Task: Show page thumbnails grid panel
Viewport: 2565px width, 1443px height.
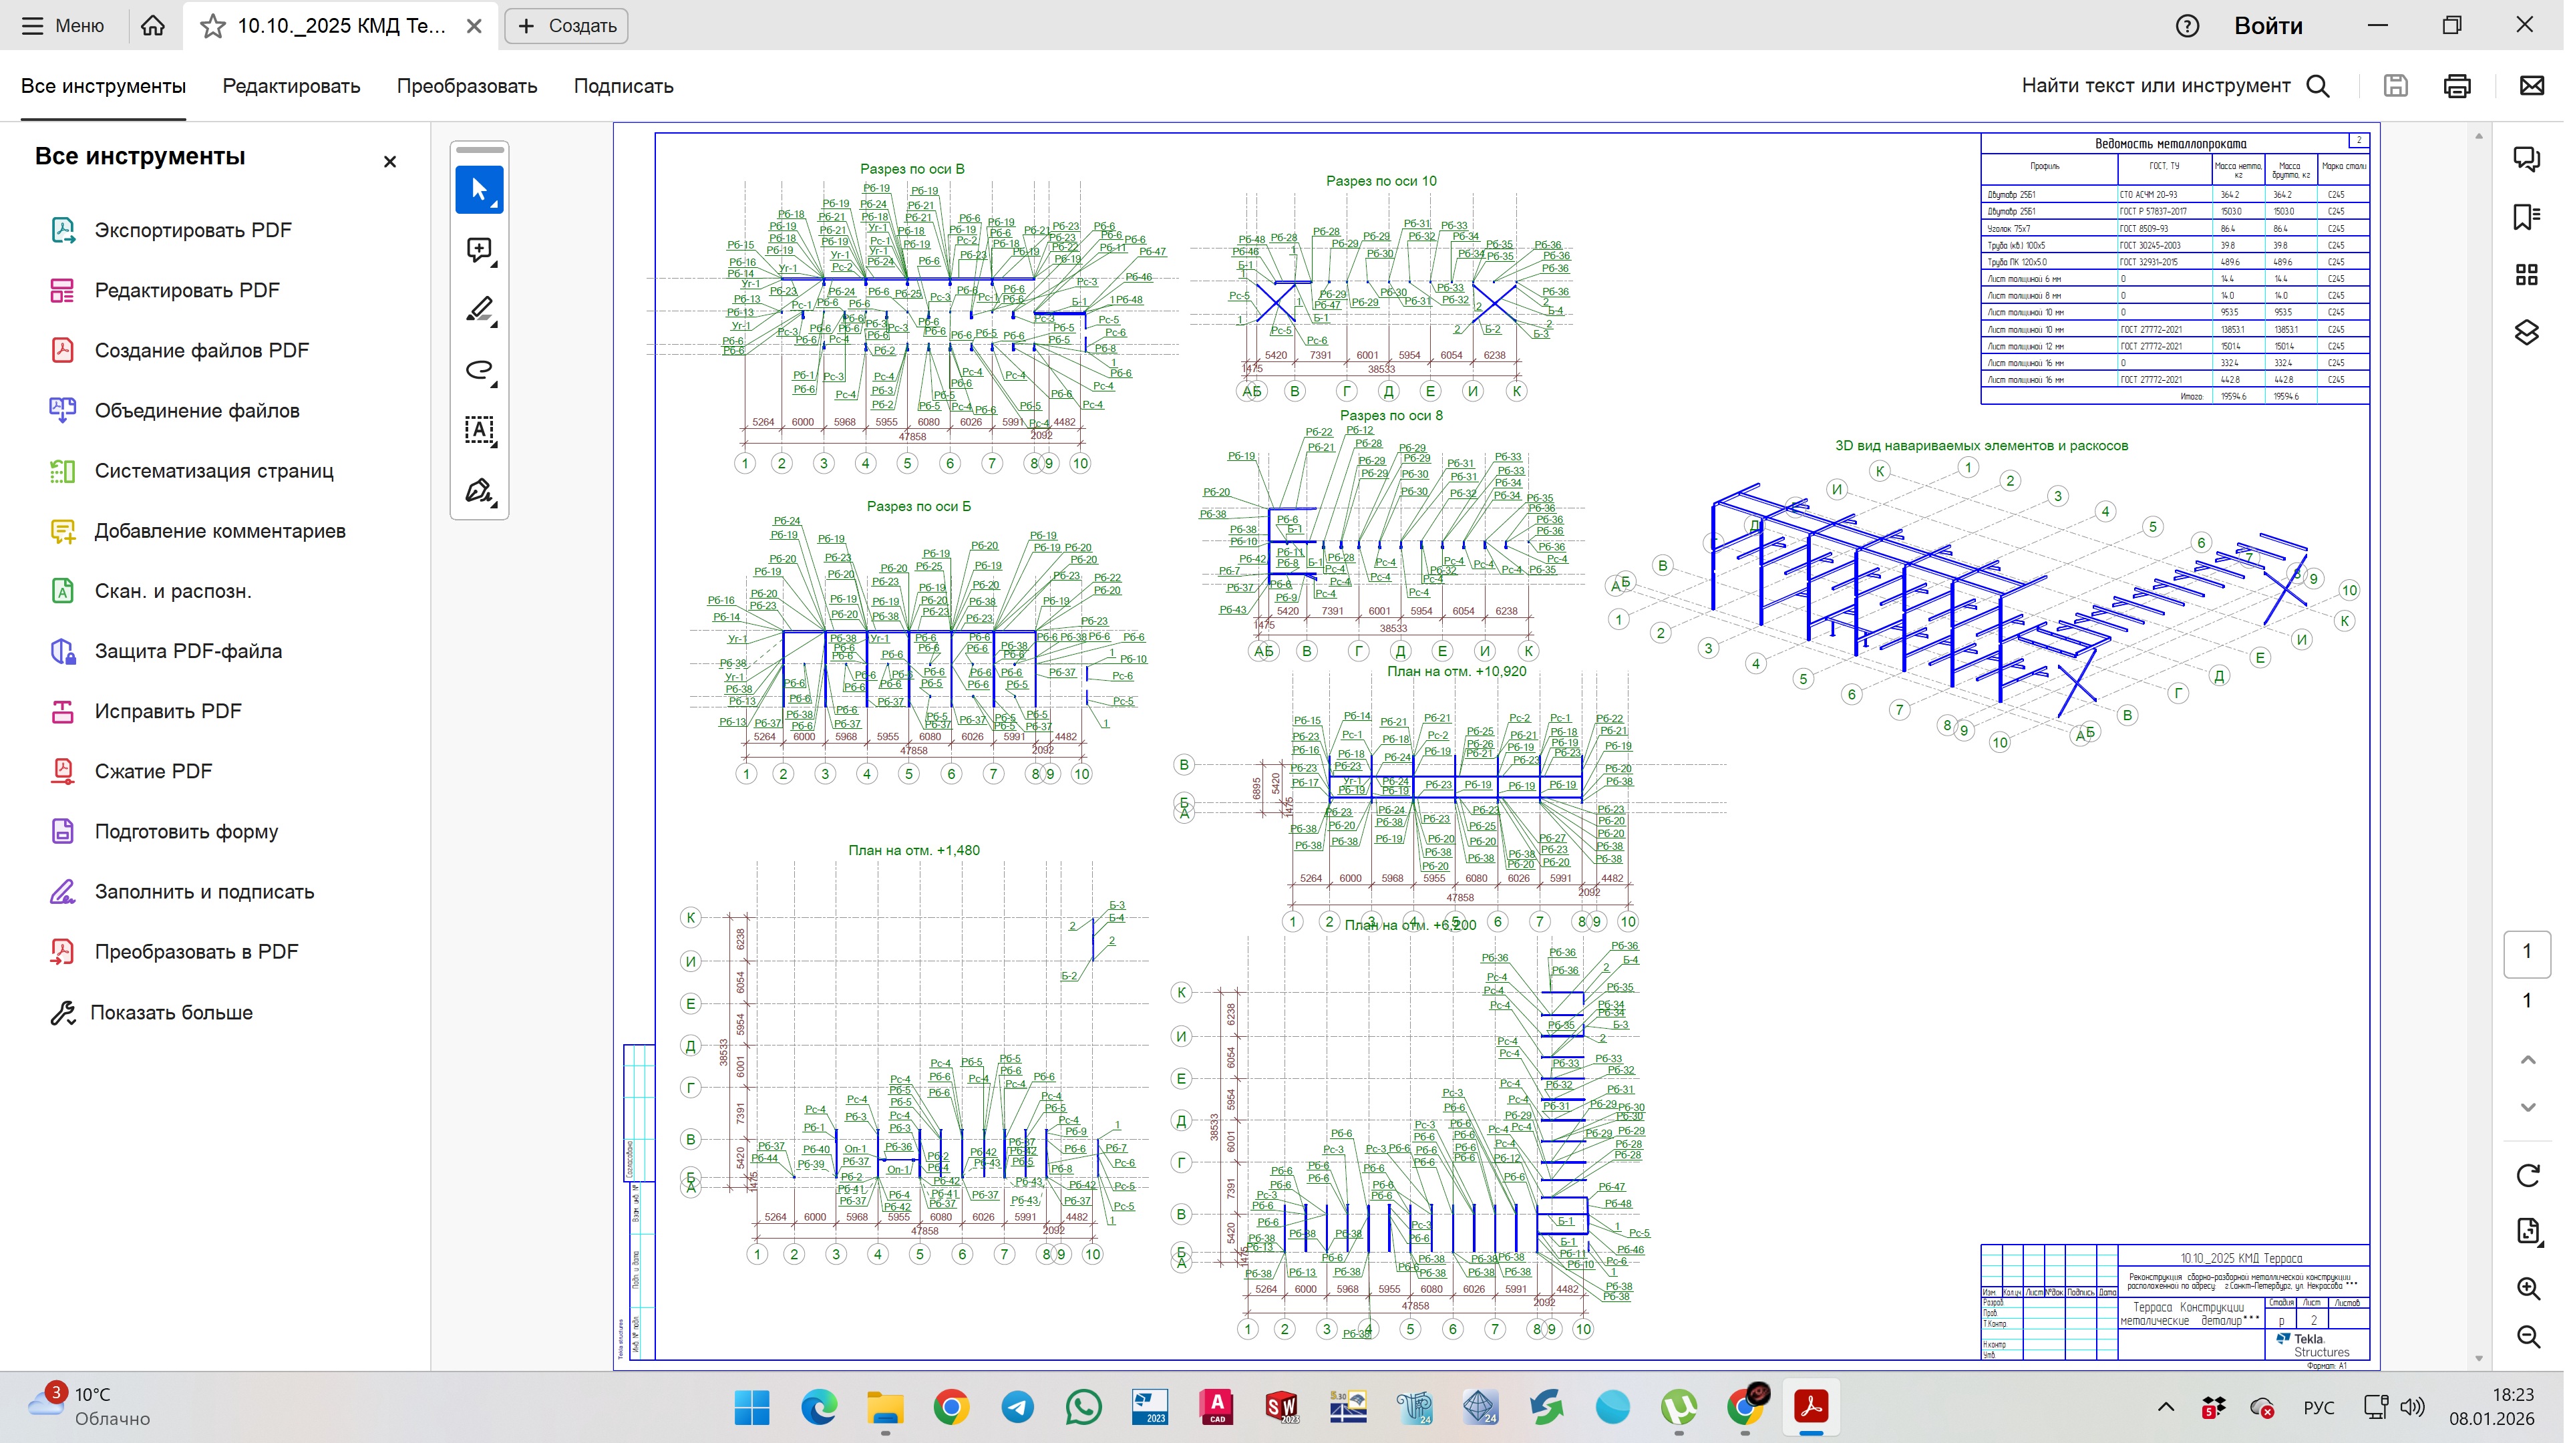Action: [x=2526, y=274]
